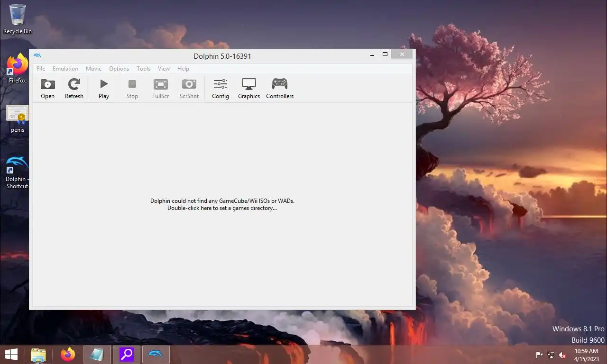Launch Firefox from the taskbar
607x364 pixels.
pyautogui.click(x=68, y=355)
